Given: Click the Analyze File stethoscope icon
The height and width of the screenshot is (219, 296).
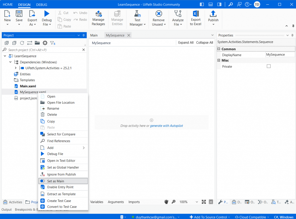Looking at the screenshot, I should [x=178, y=14].
